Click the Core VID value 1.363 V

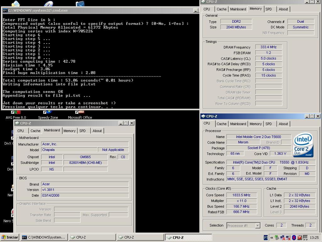(x=280, y=154)
